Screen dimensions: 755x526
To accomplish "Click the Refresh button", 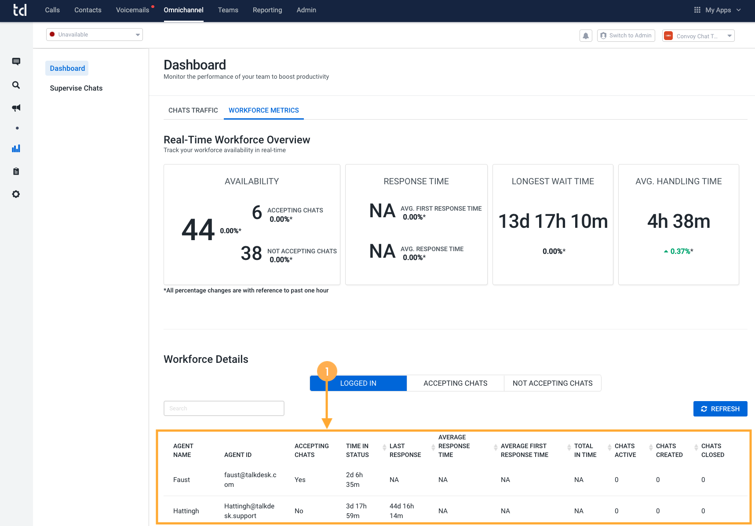I will click(x=720, y=409).
